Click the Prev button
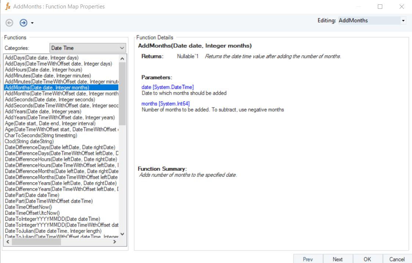Viewport: 412px width, 263px height. [x=308, y=259]
